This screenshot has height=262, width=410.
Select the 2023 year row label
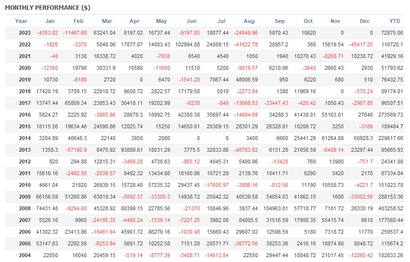click(24, 33)
